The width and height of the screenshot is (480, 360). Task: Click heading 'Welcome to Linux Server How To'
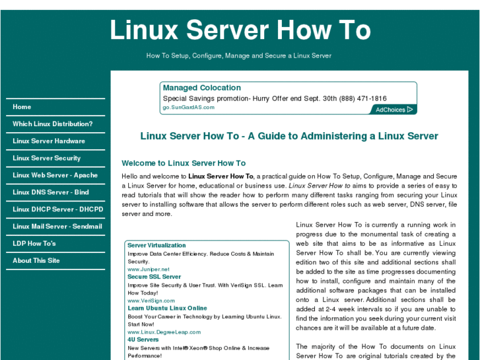(x=184, y=163)
